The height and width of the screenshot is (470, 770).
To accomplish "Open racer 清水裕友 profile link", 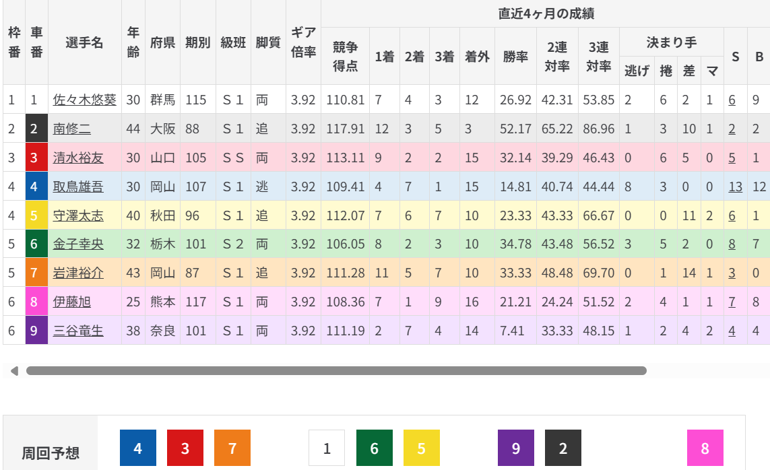I will point(78,158).
